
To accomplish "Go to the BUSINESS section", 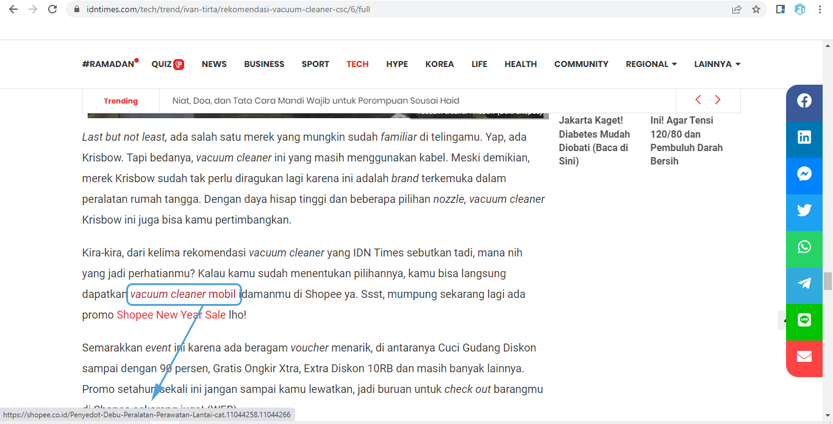I will pos(264,64).
